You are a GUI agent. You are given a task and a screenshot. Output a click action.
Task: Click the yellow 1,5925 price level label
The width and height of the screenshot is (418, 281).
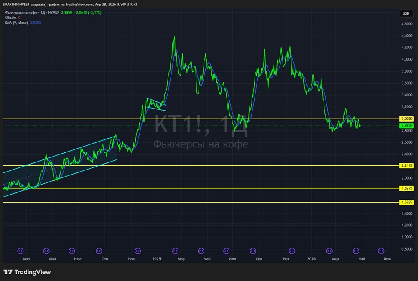406,203
